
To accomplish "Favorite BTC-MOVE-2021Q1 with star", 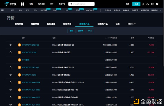I will click(x=11, y=45).
